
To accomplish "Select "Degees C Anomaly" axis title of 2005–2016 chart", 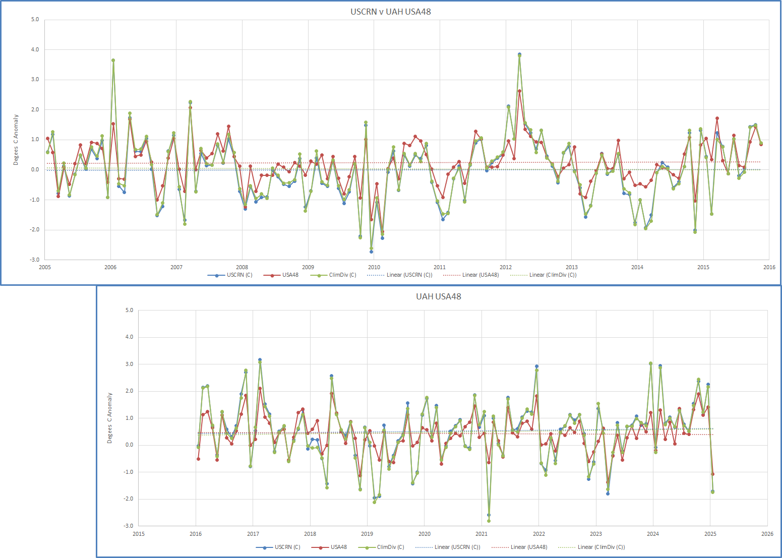I will [x=16, y=140].
